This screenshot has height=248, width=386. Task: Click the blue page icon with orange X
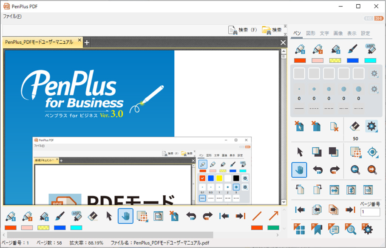pos(316,126)
